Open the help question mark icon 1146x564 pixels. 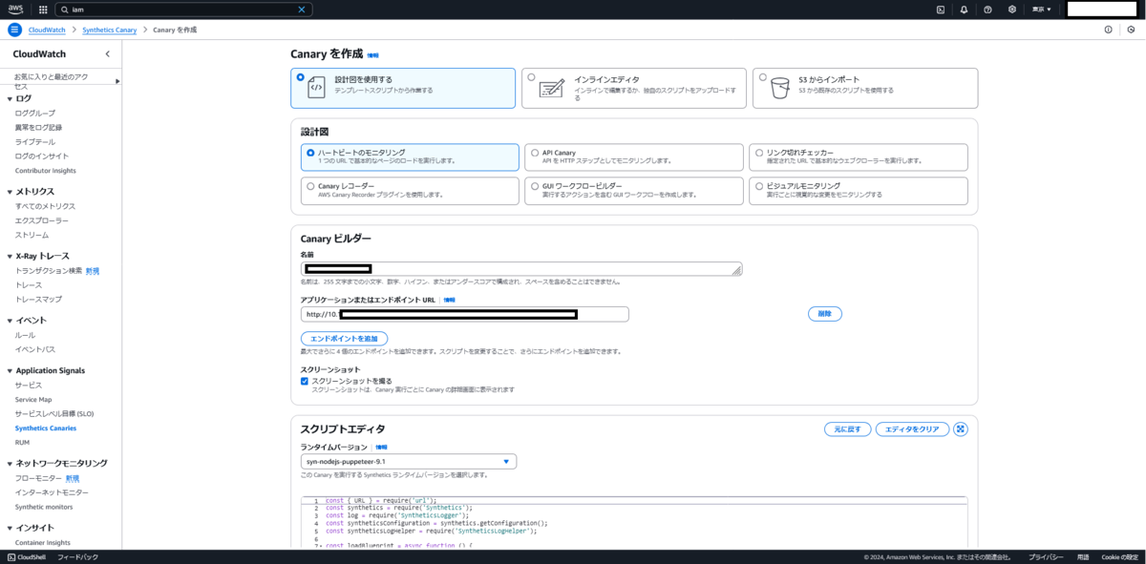[987, 10]
